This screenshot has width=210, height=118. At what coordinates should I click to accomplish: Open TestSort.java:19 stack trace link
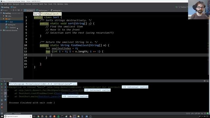click(x=66, y=93)
